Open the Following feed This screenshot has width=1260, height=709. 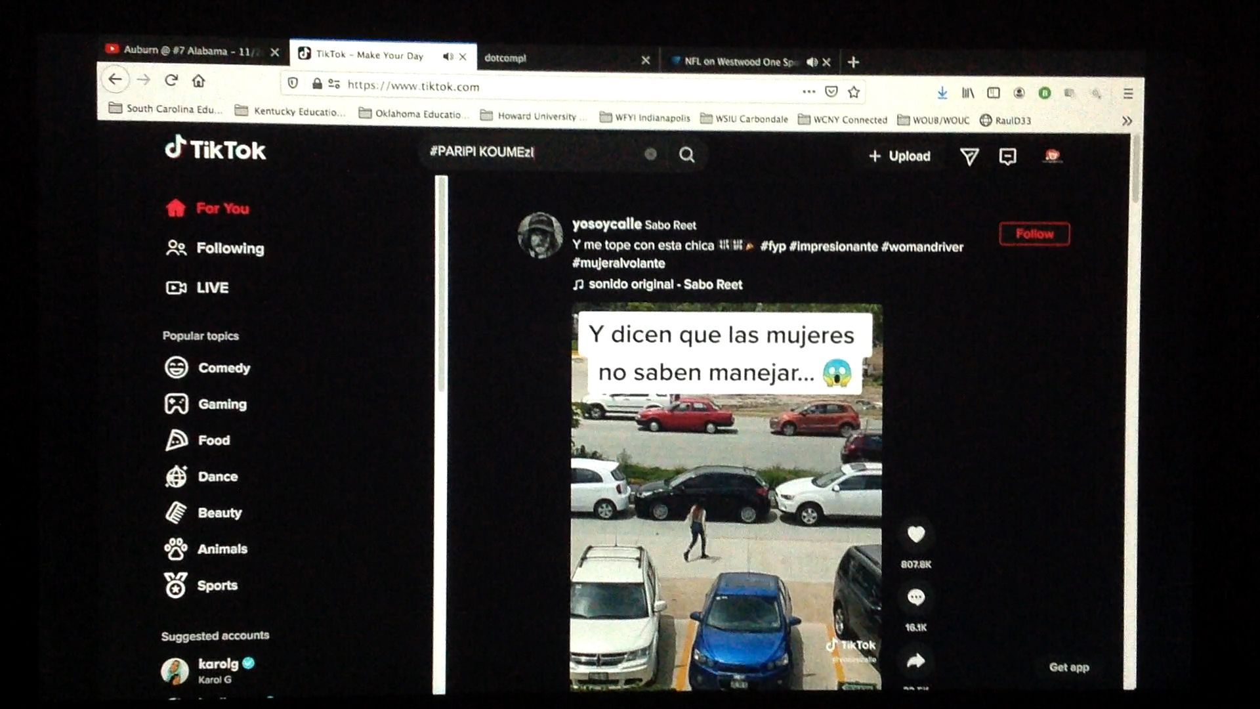[215, 248]
